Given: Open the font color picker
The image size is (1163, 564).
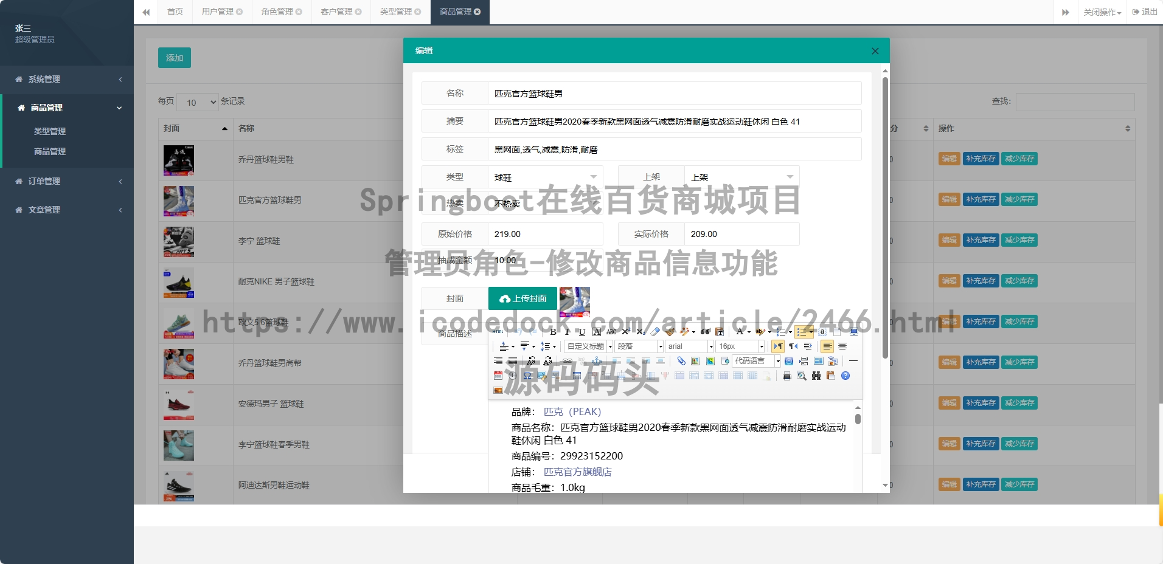Looking at the screenshot, I should pyautogui.click(x=743, y=332).
